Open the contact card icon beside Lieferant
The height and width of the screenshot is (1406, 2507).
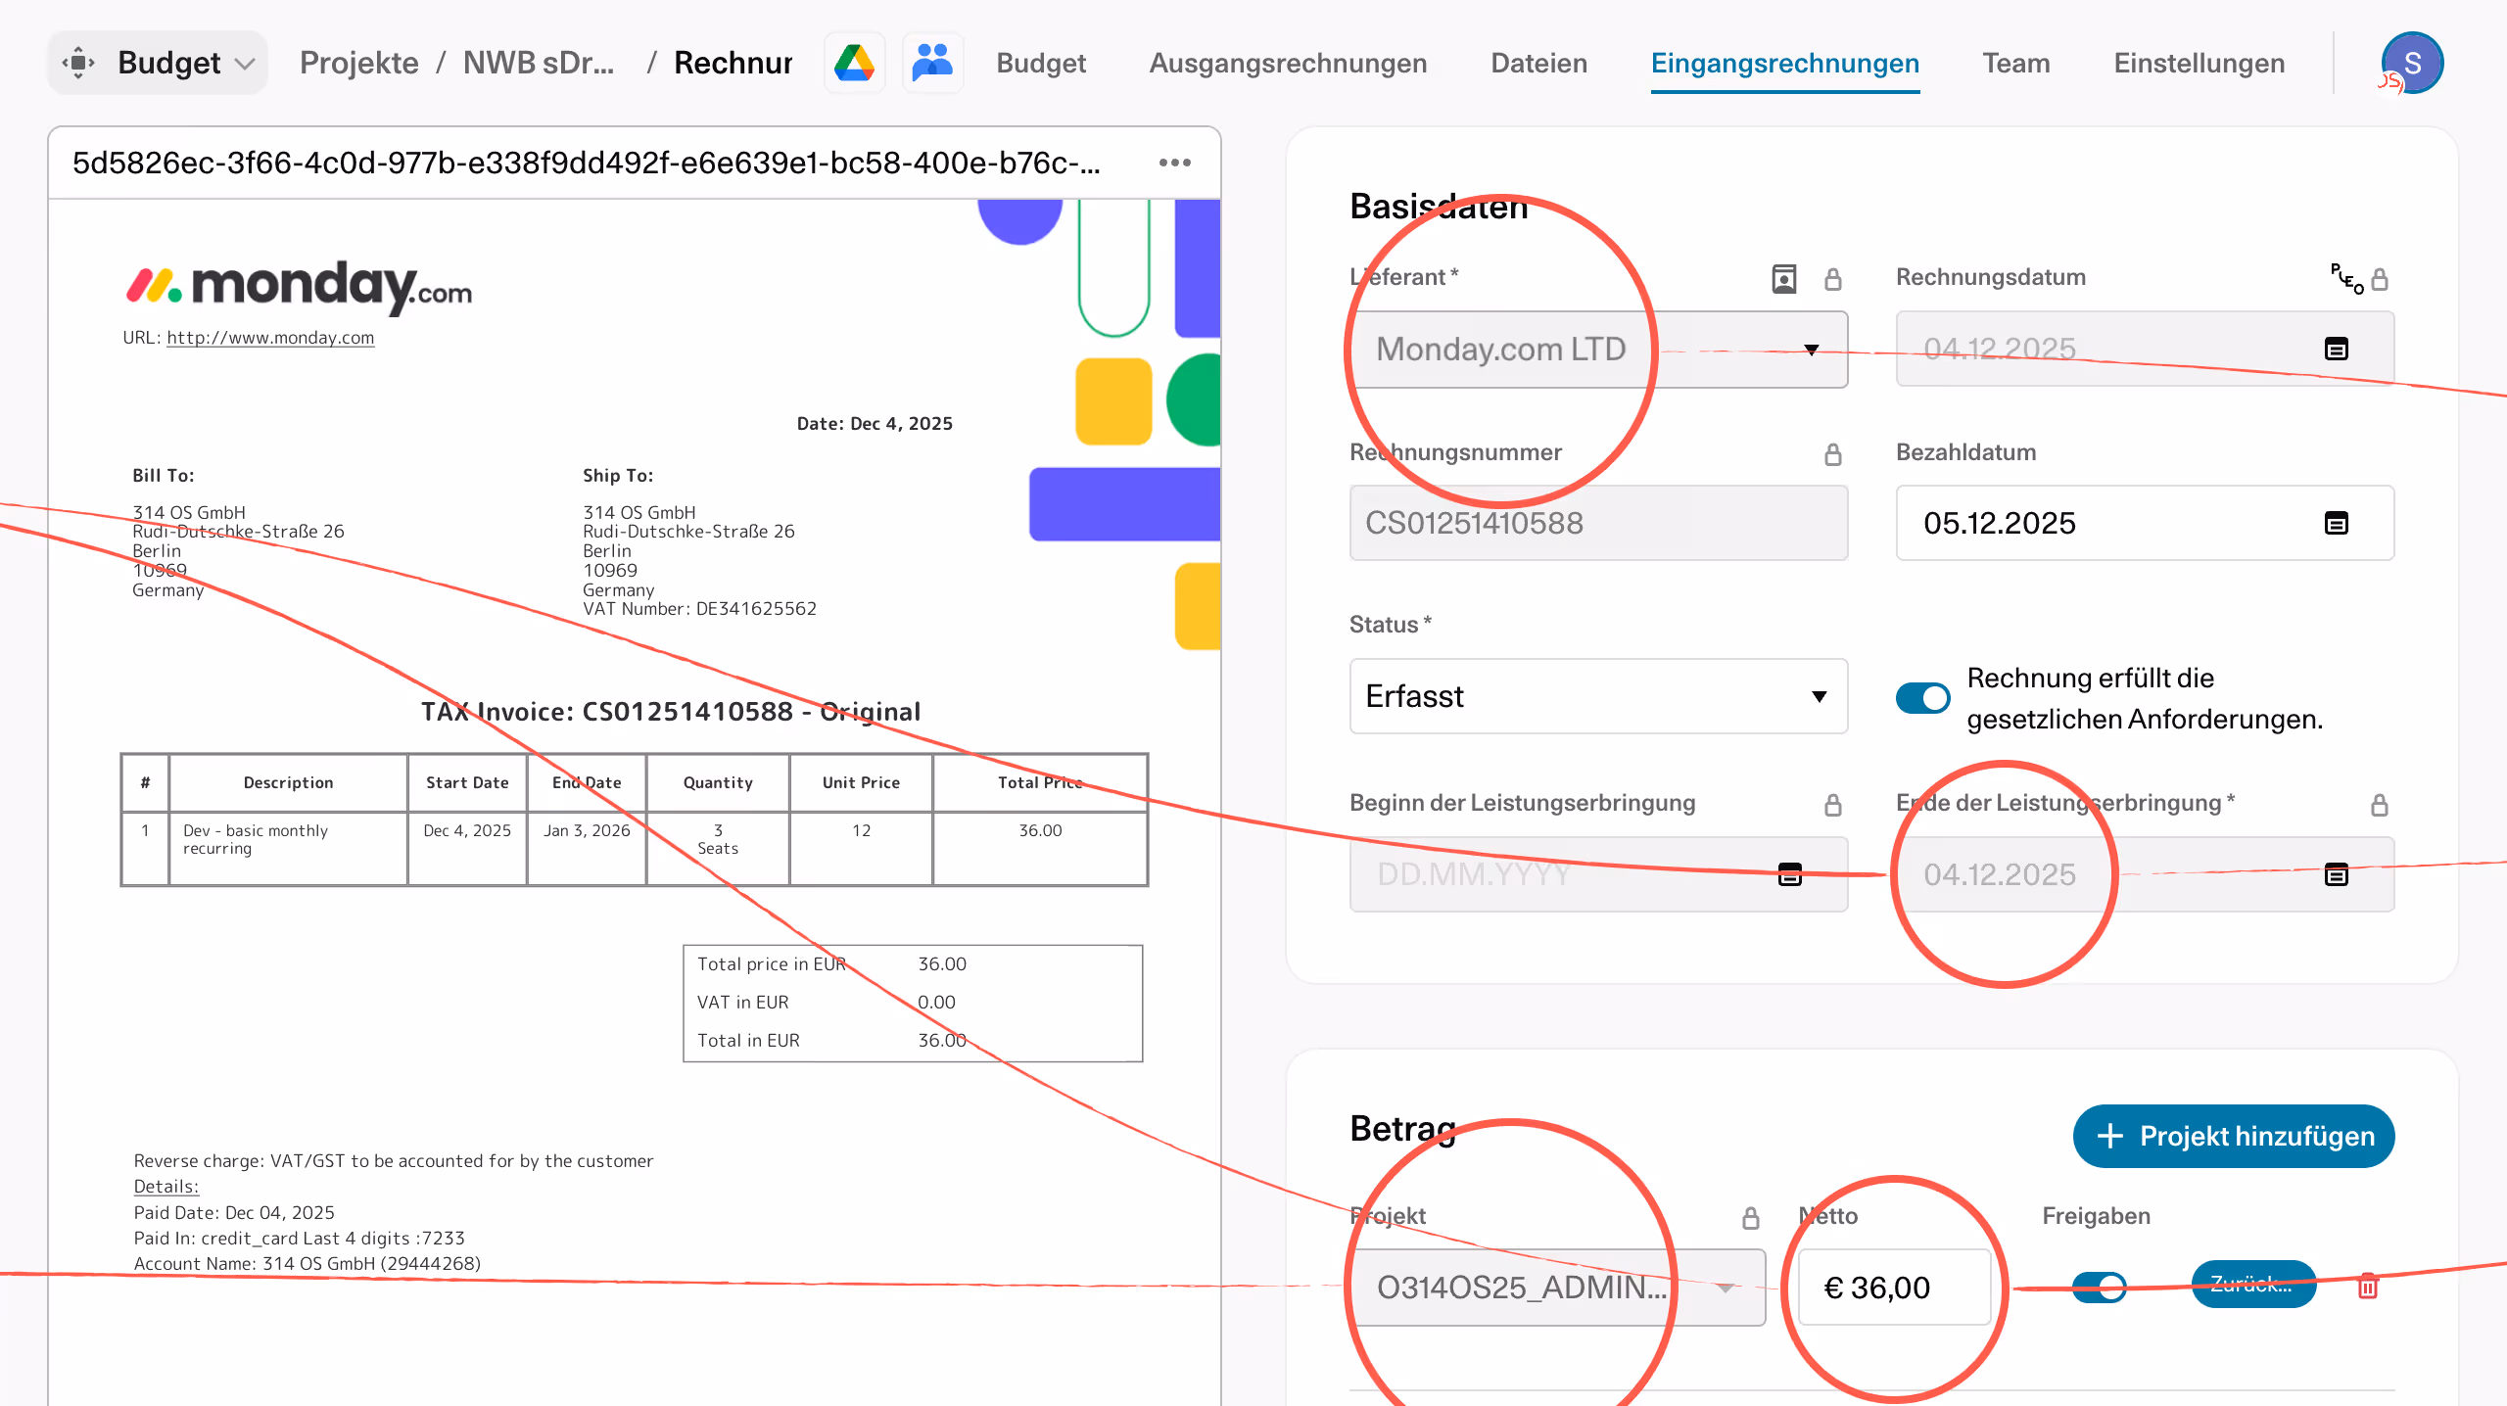point(1783,278)
